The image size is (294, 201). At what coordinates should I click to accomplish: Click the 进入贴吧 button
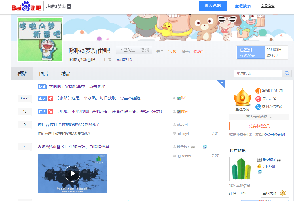213,6
